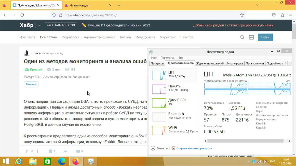Click Task Manager horizontal scrollbar right arrow
This screenshot has width=296, height=166.
[290, 141]
